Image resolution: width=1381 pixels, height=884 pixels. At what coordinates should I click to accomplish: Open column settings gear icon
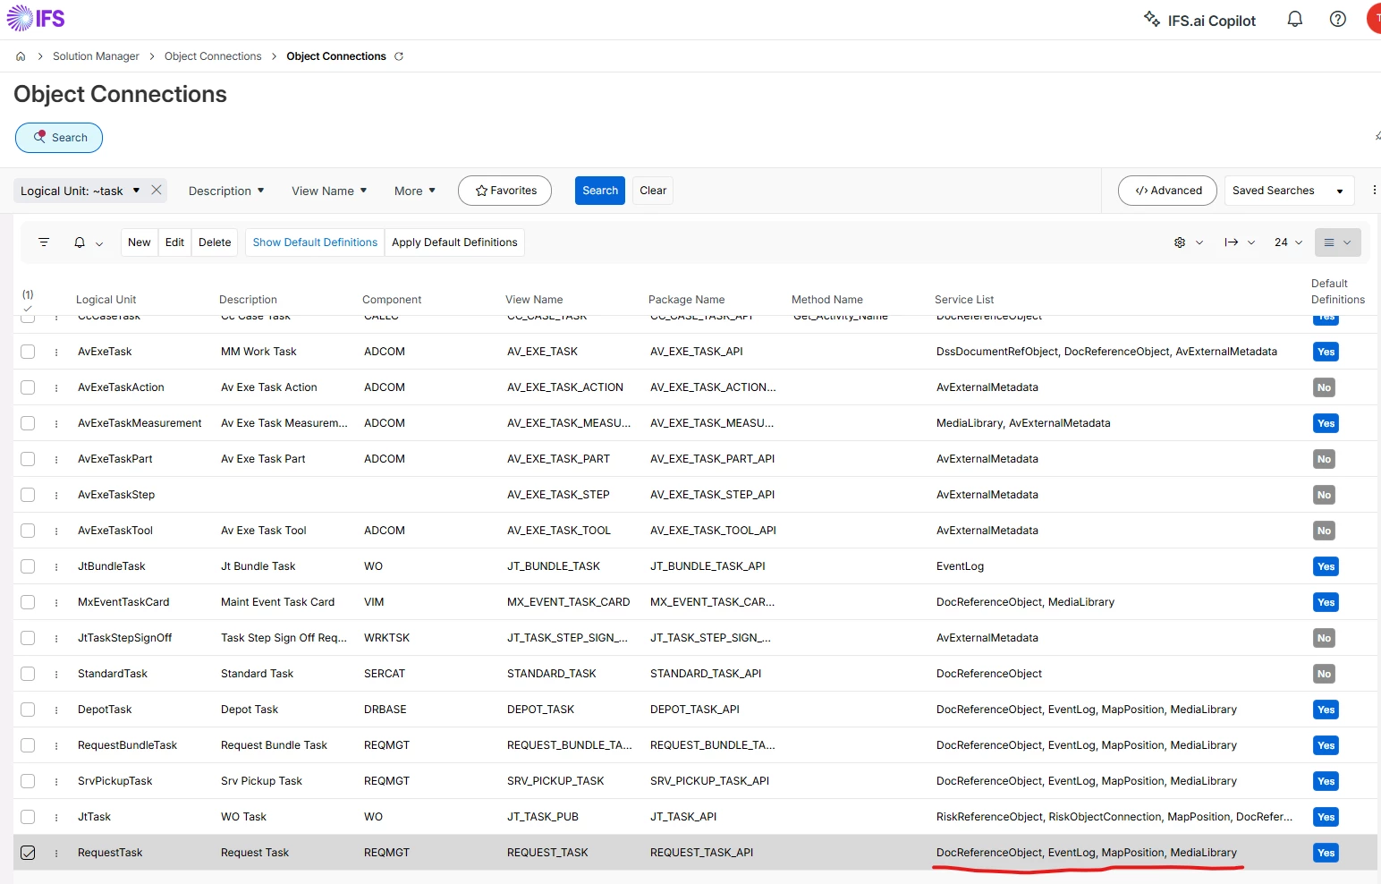point(1180,242)
